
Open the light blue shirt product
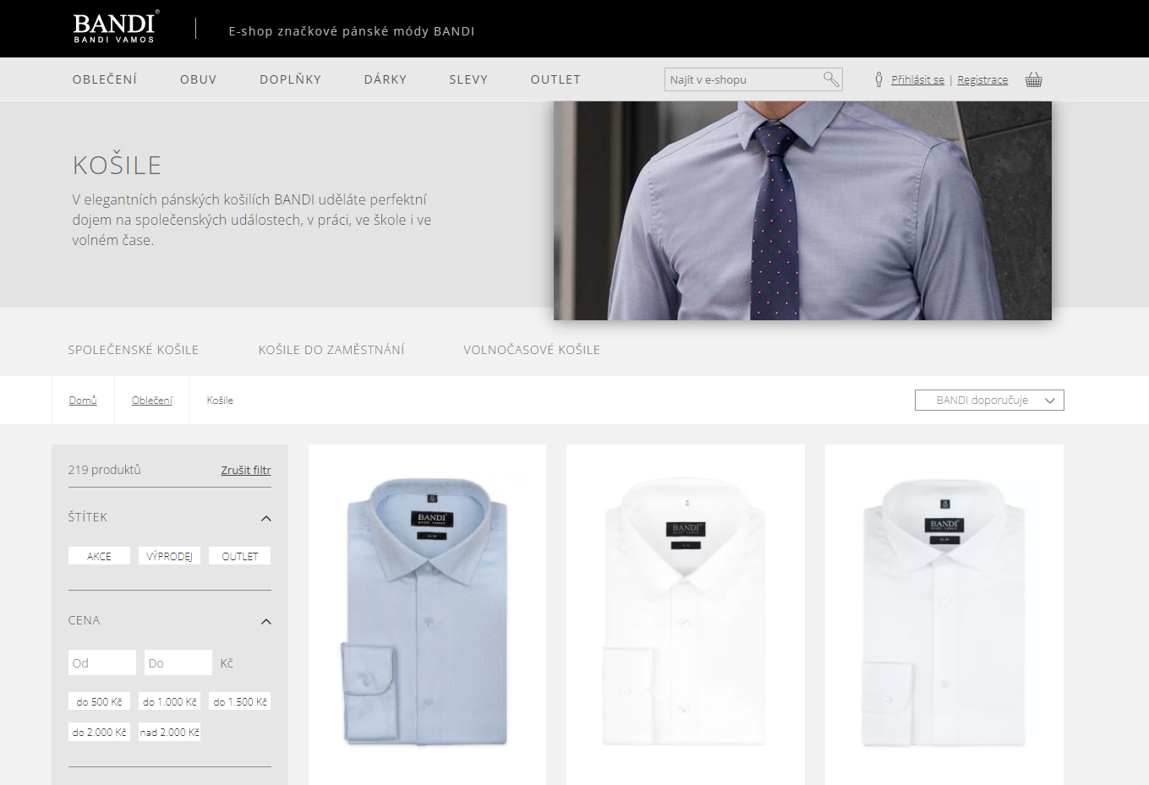tap(427, 613)
